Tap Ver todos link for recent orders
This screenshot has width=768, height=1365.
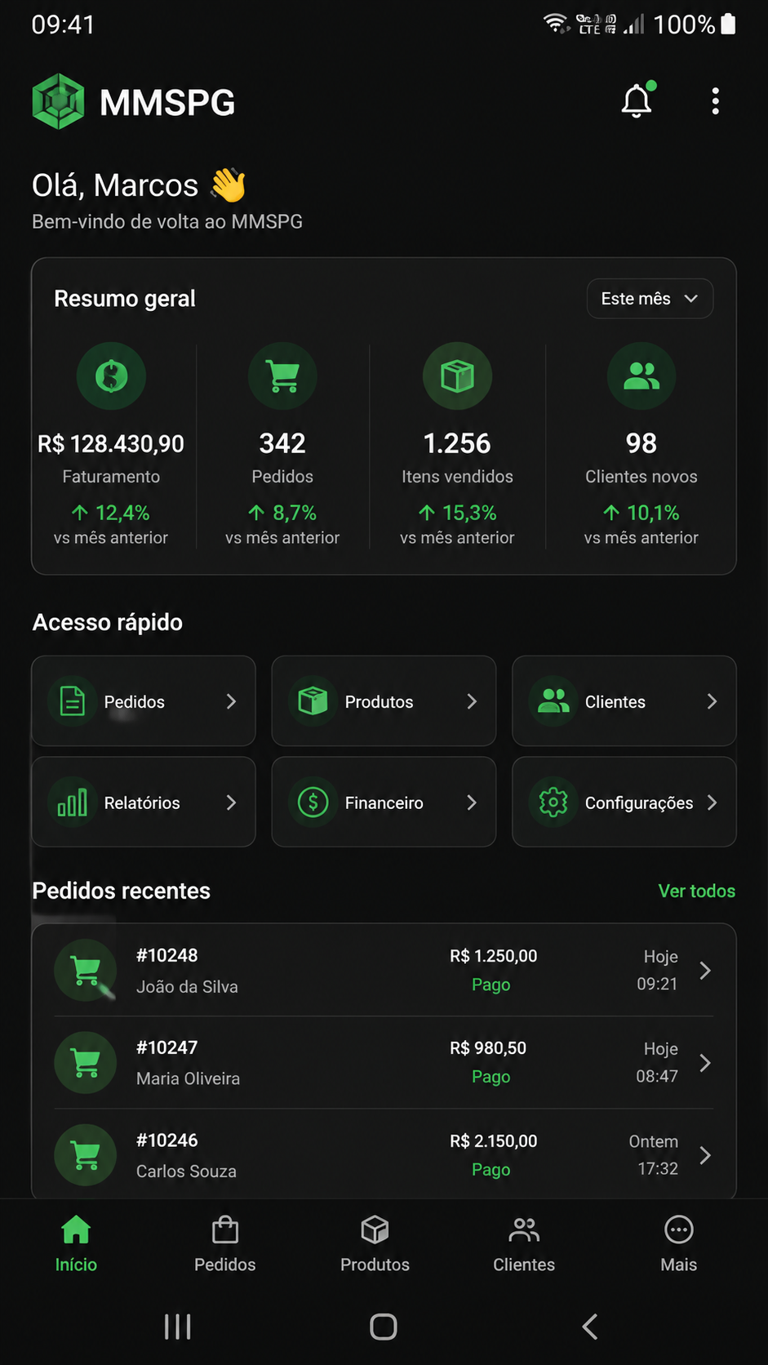pyautogui.click(x=697, y=891)
